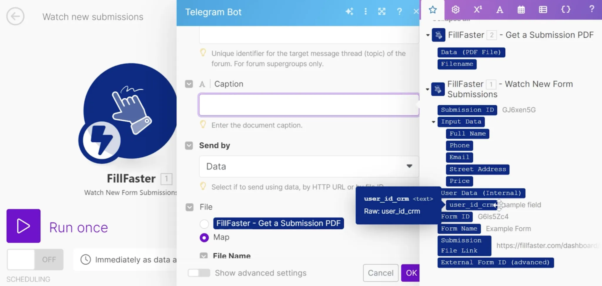
Task: Confirm with the OK button
Action: 411,273
